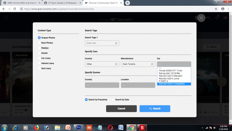
Task: Click the page vertical scrollbar
Action: [x=231, y=68]
